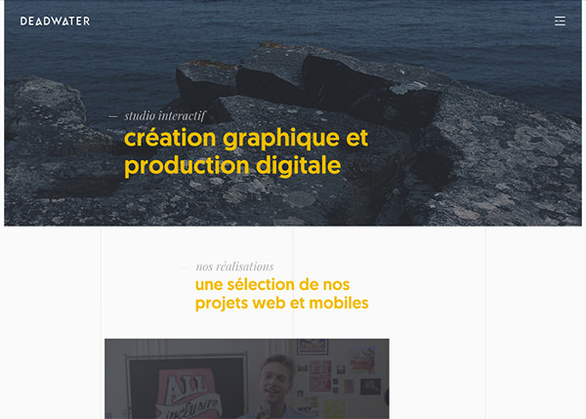Click the 'création graphique et' heading line

pyautogui.click(x=246, y=138)
